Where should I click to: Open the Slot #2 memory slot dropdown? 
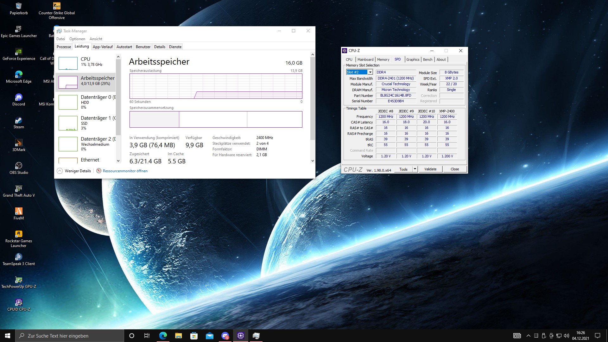pos(370,72)
